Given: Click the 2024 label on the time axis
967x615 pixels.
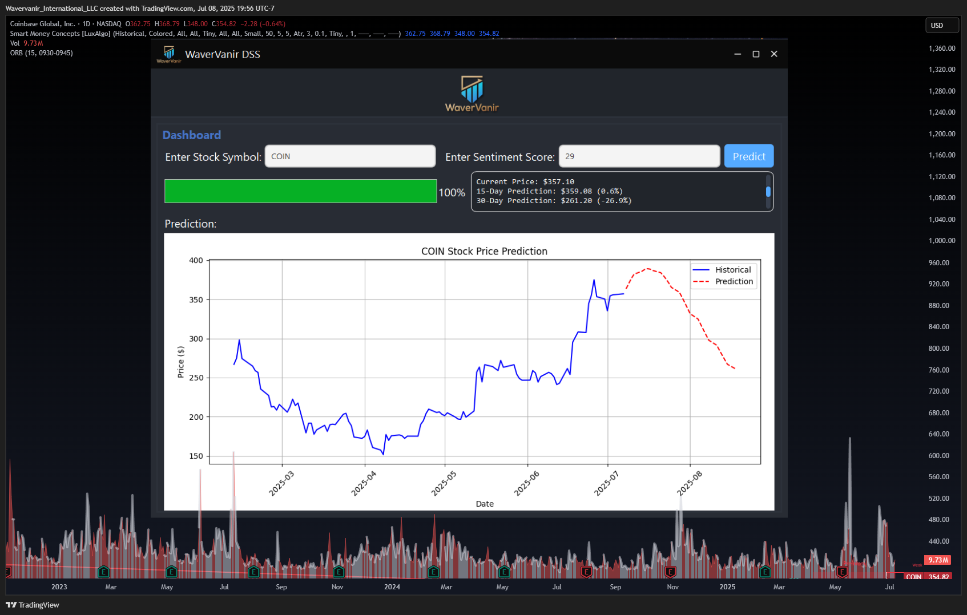Looking at the screenshot, I should pos(392,587).
